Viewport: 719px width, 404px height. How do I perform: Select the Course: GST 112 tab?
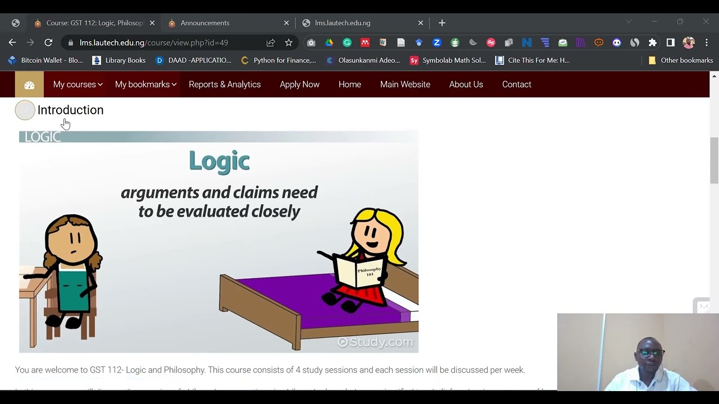(95, 23)
